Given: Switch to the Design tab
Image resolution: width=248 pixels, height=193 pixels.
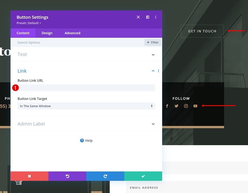Looking at the screenshot, I should (x=47, y=33).
